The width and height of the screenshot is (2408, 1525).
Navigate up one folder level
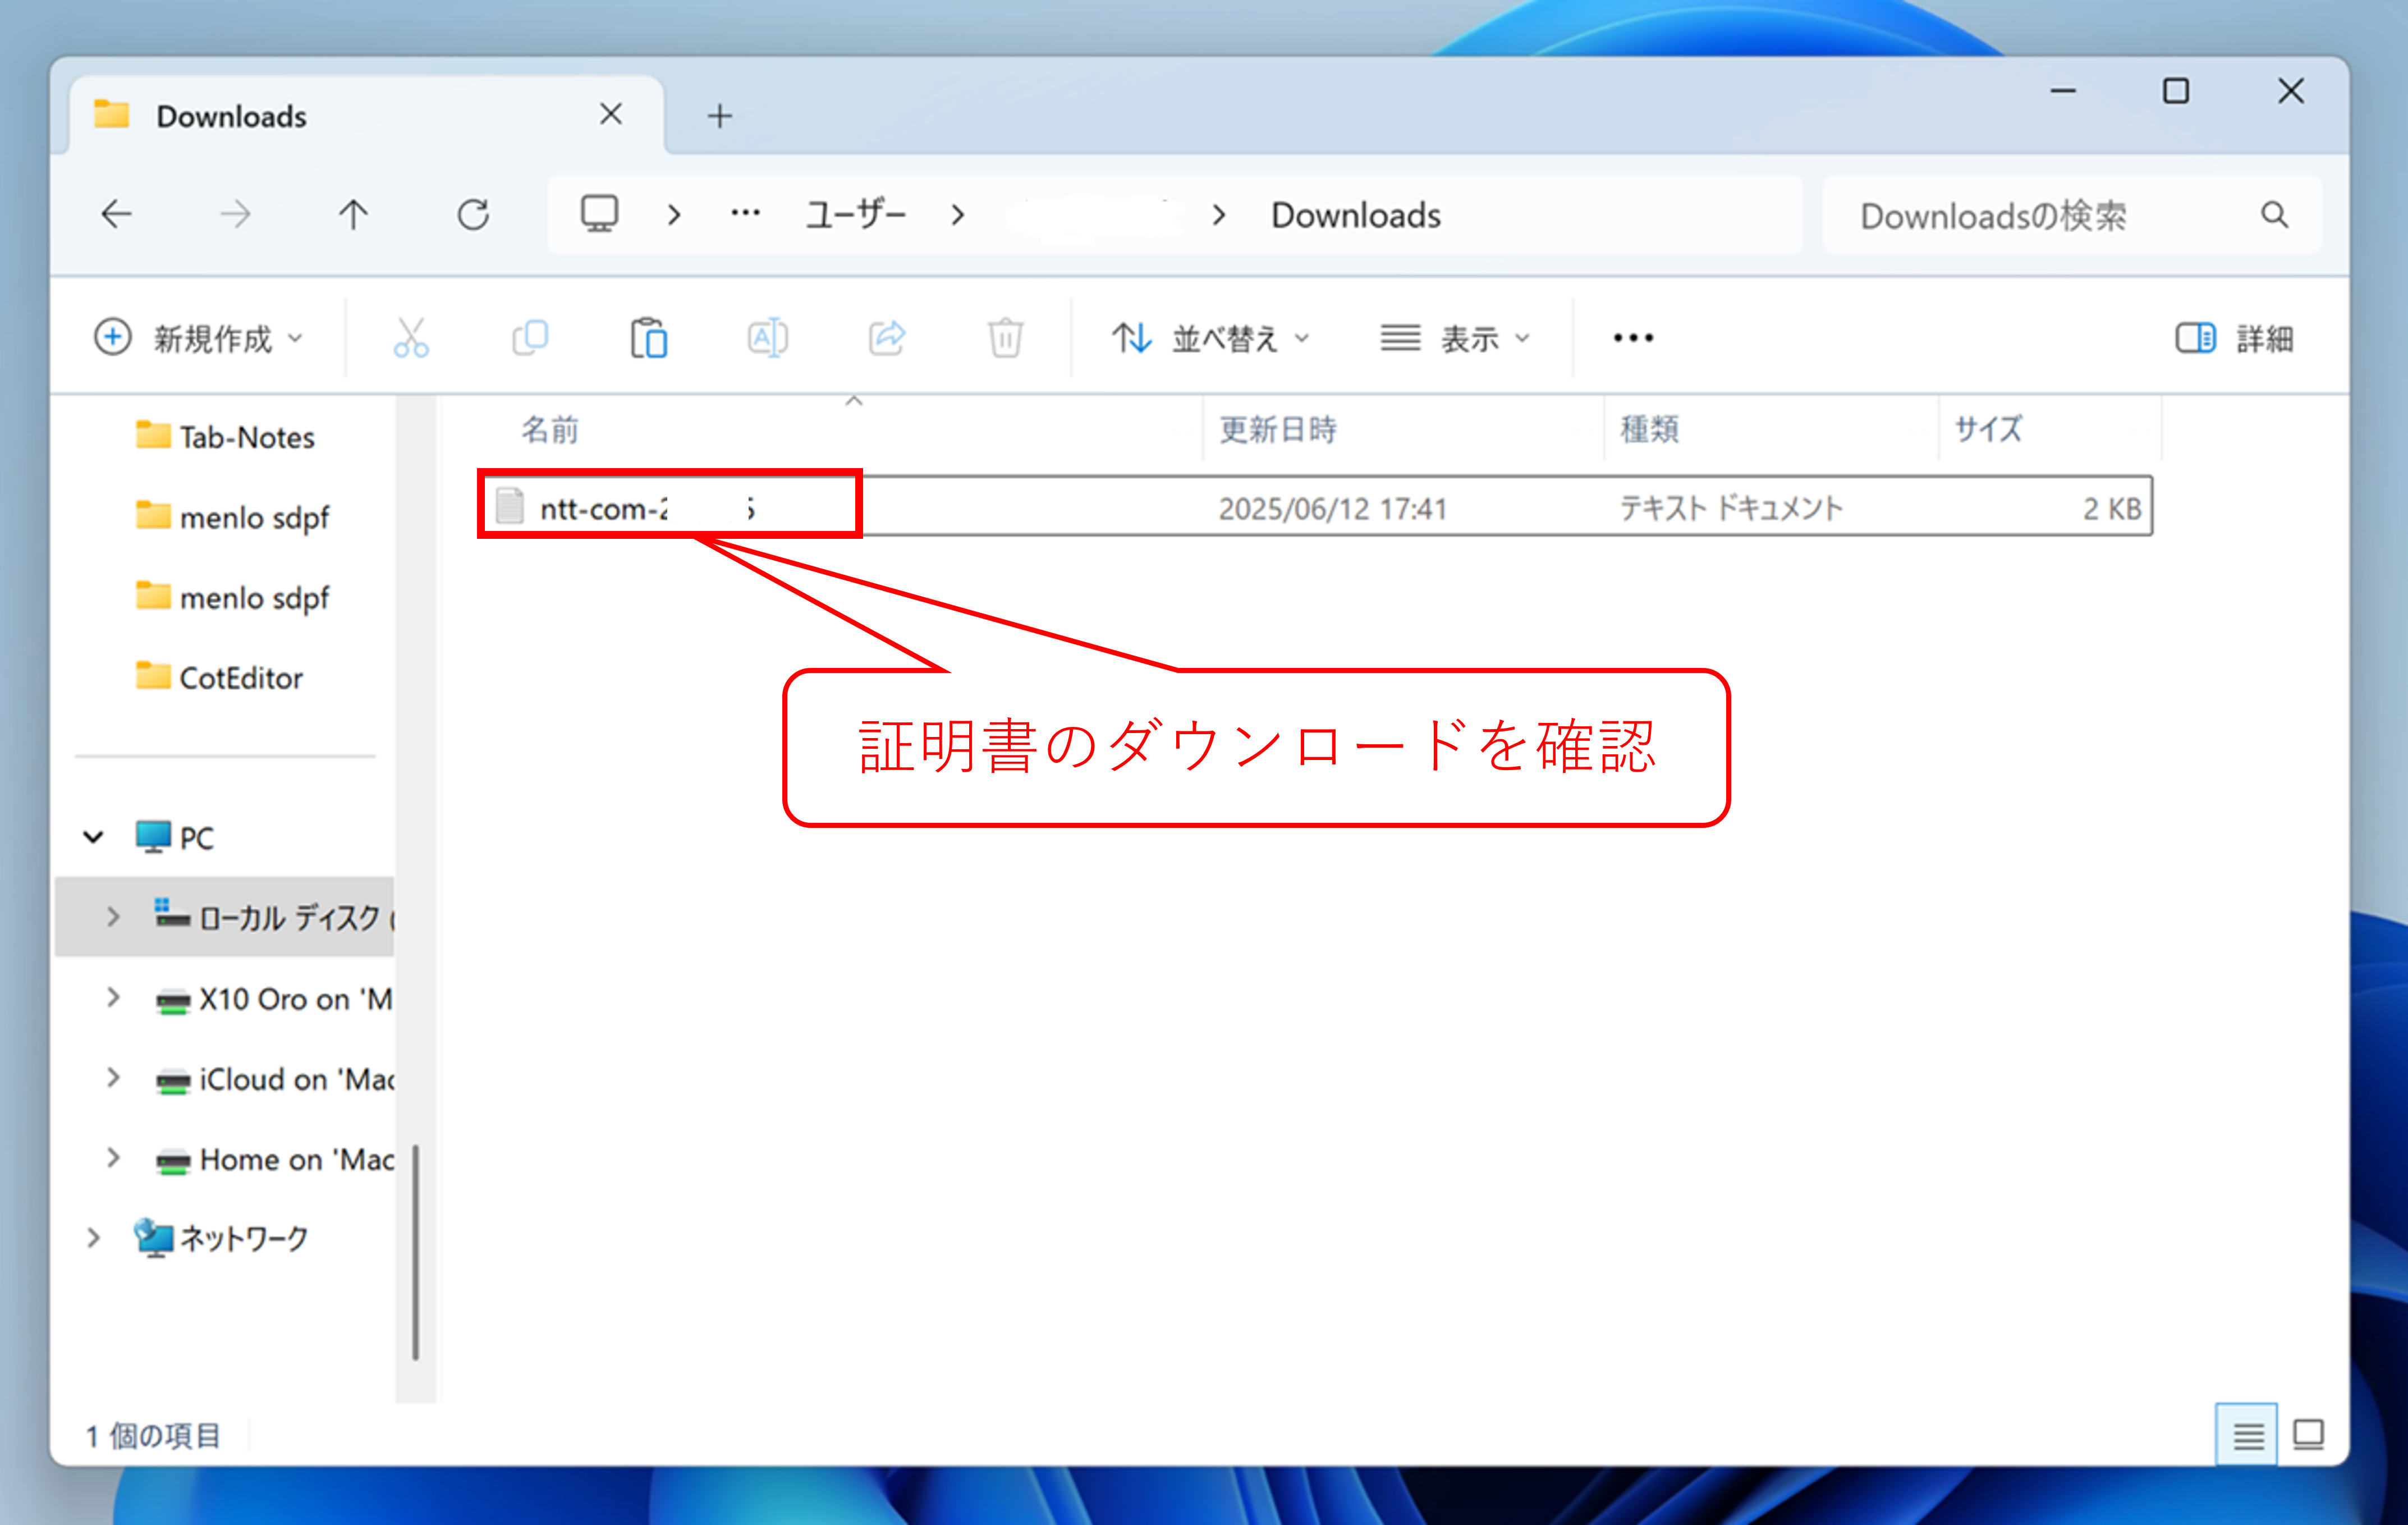pos(353,214)
